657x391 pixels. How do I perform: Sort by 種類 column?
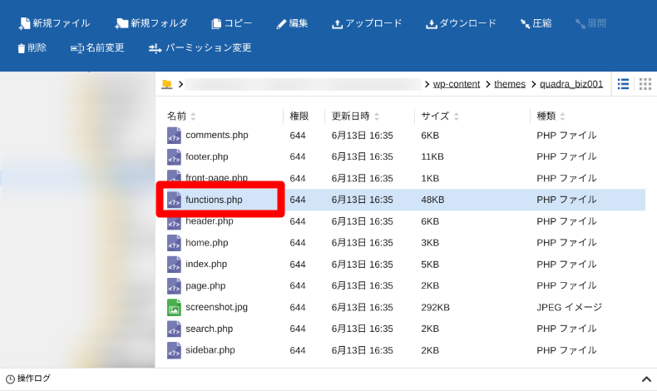point(551,116)
